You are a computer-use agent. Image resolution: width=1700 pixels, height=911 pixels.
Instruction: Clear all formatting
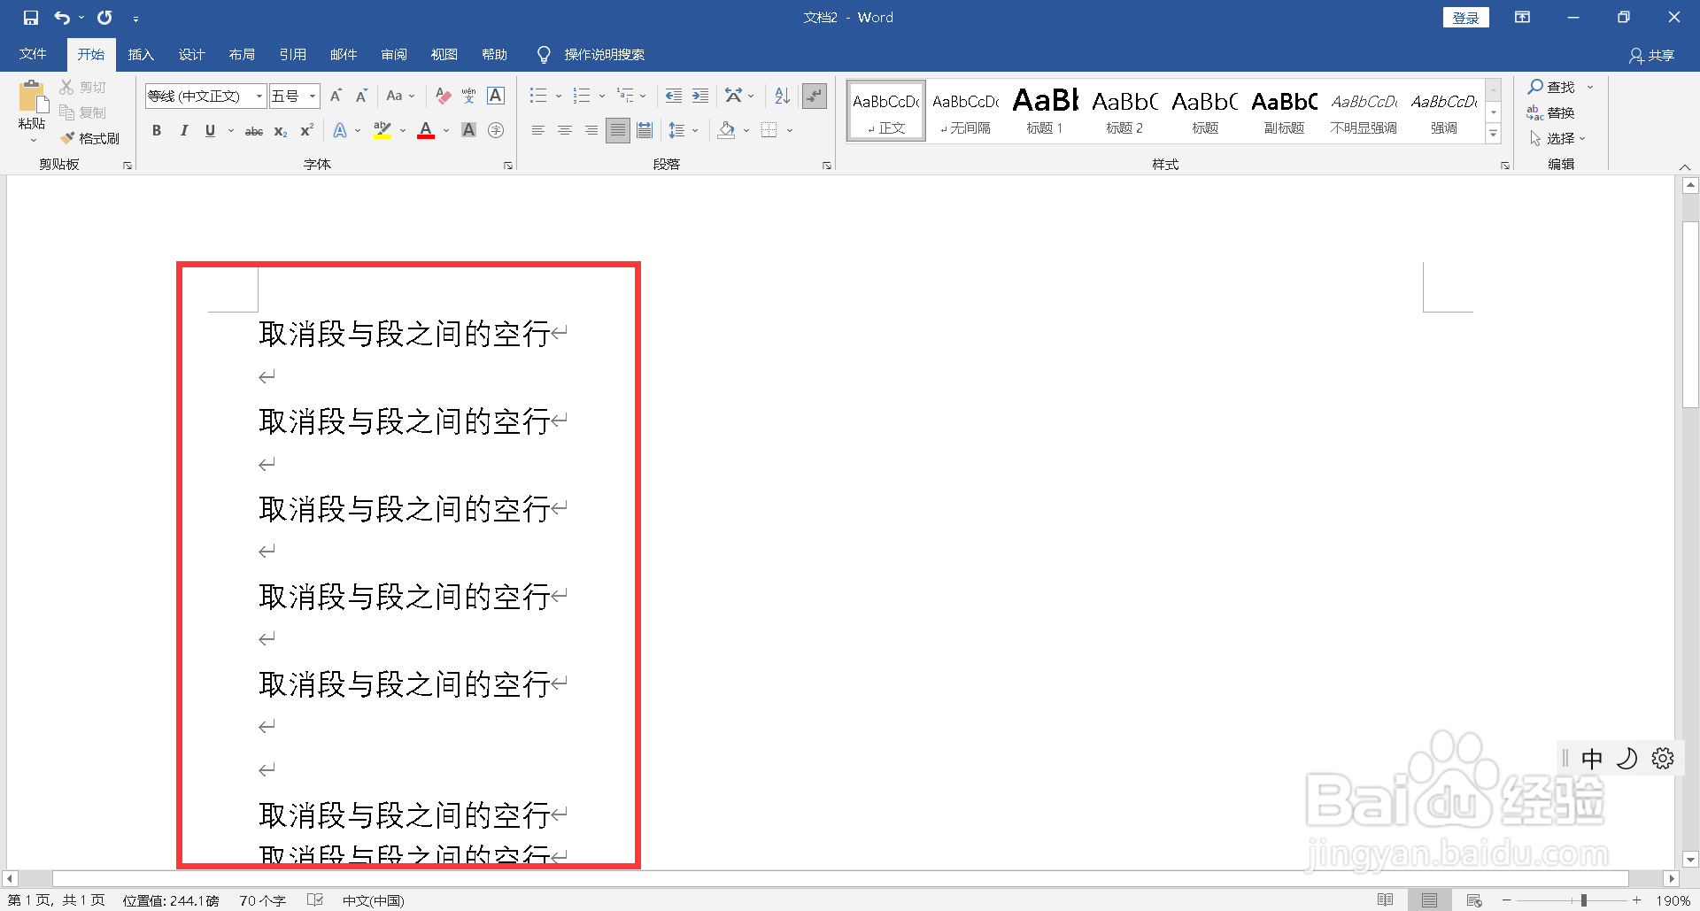444,96
